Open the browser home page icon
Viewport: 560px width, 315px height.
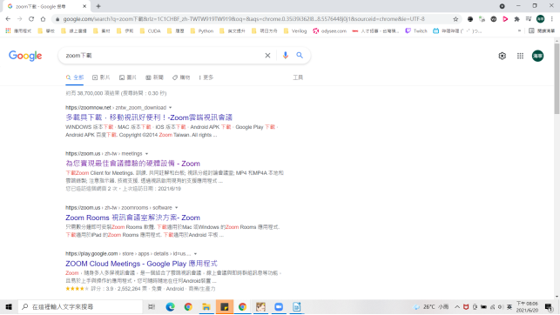tap(44, 19)
